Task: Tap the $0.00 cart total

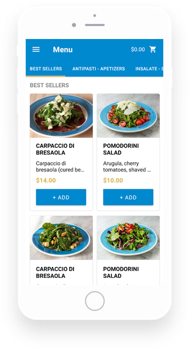Action: click(x=138, y=49)
